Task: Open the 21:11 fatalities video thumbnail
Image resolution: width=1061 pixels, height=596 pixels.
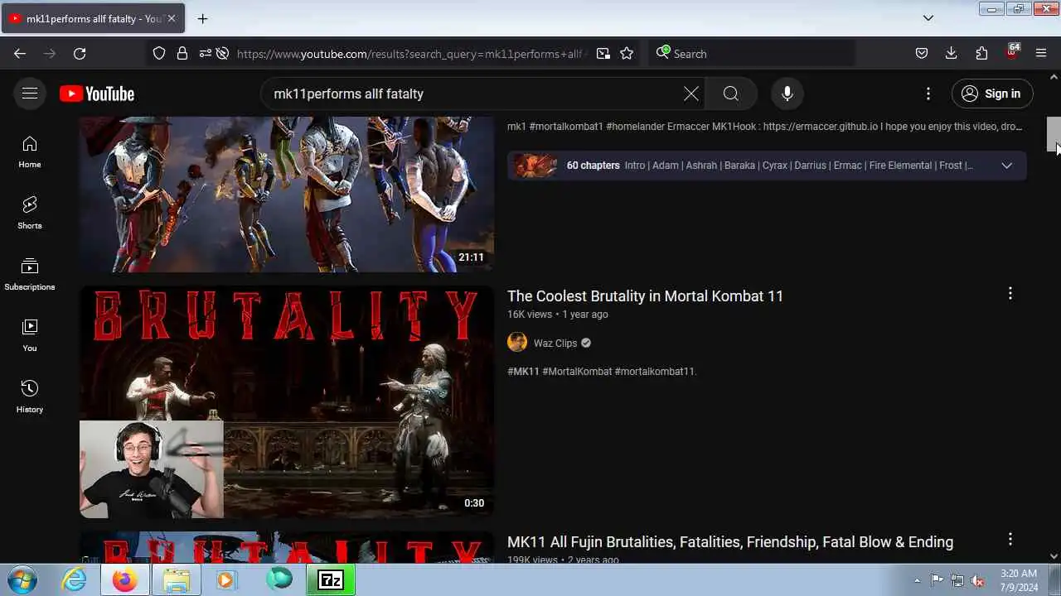Action: click(x=287, y=194)
